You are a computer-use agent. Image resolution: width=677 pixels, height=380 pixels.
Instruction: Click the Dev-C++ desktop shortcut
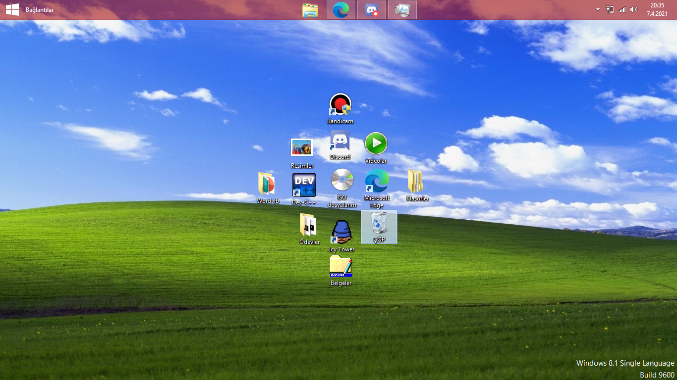(x=304, y=189)
